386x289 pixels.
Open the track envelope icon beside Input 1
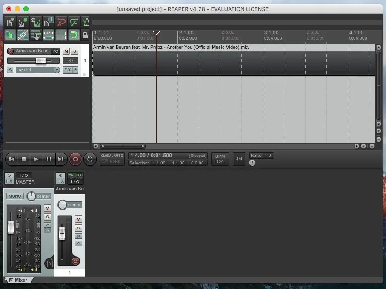point(10,70)
